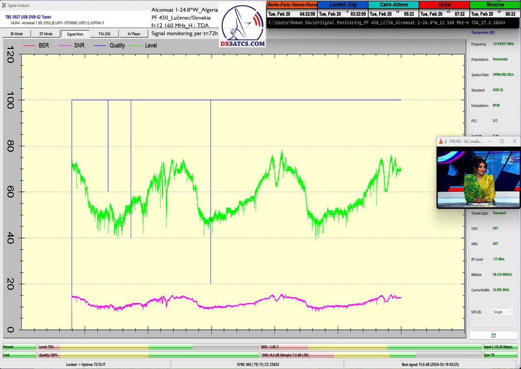Click the VLC video preview
This screenshot has height=369, width=521.
[478, 178]
